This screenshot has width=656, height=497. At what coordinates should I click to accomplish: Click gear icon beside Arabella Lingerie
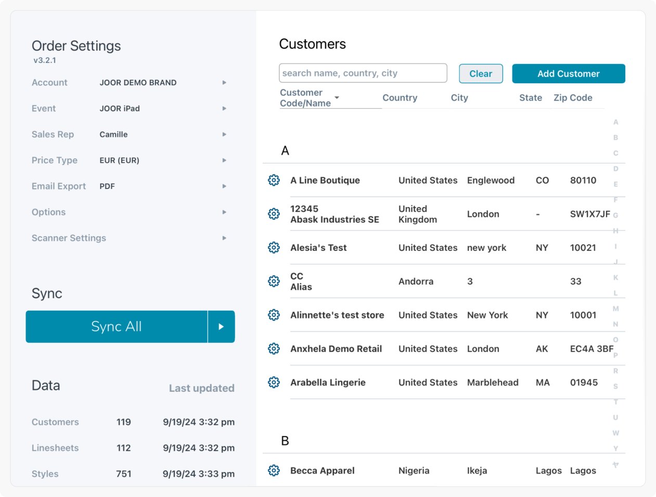click(274, 383)
